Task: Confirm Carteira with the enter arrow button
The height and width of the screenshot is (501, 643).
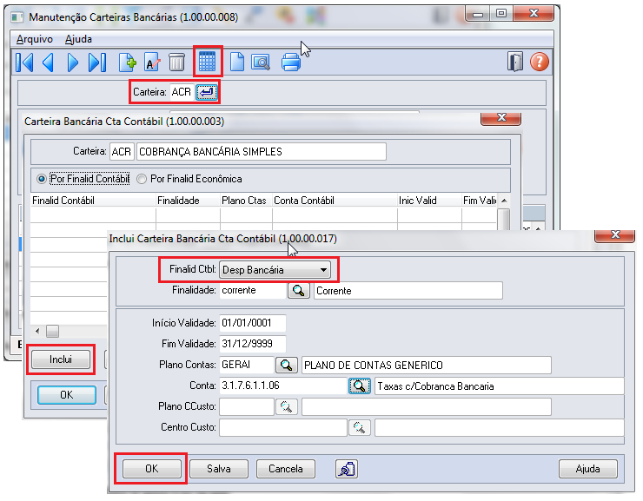Action: pos(207,92)
